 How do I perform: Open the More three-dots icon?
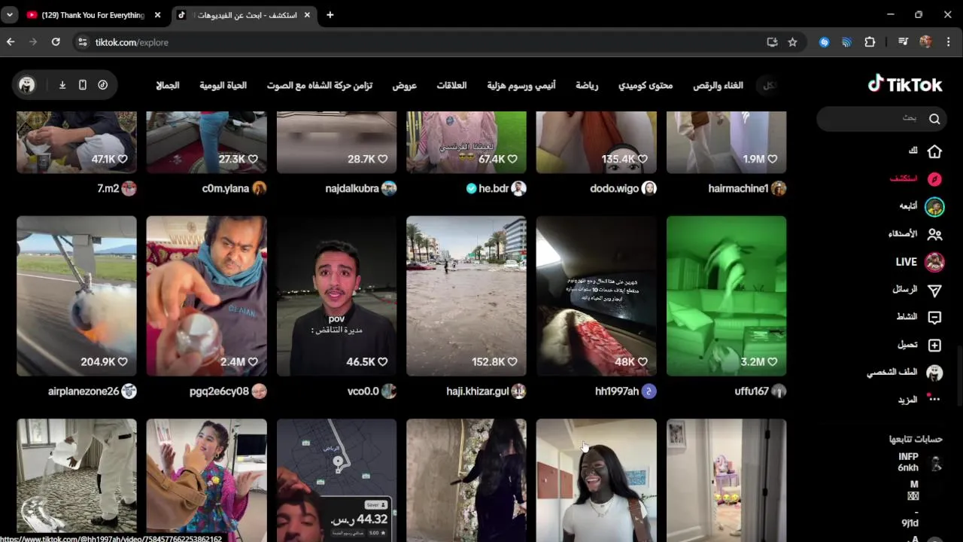coord(934,399)
